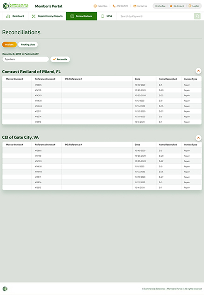Select 11/6/2020 date in Comcast table
The image size is (204, 295).
coord(140,101)
